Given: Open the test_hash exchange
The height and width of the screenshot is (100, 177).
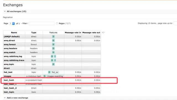Looking at the screenshot, I should 9,80.
